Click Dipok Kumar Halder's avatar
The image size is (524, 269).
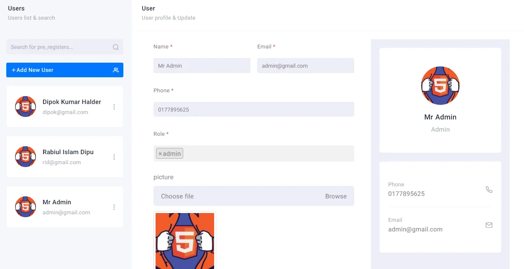[x=26, y=107]
